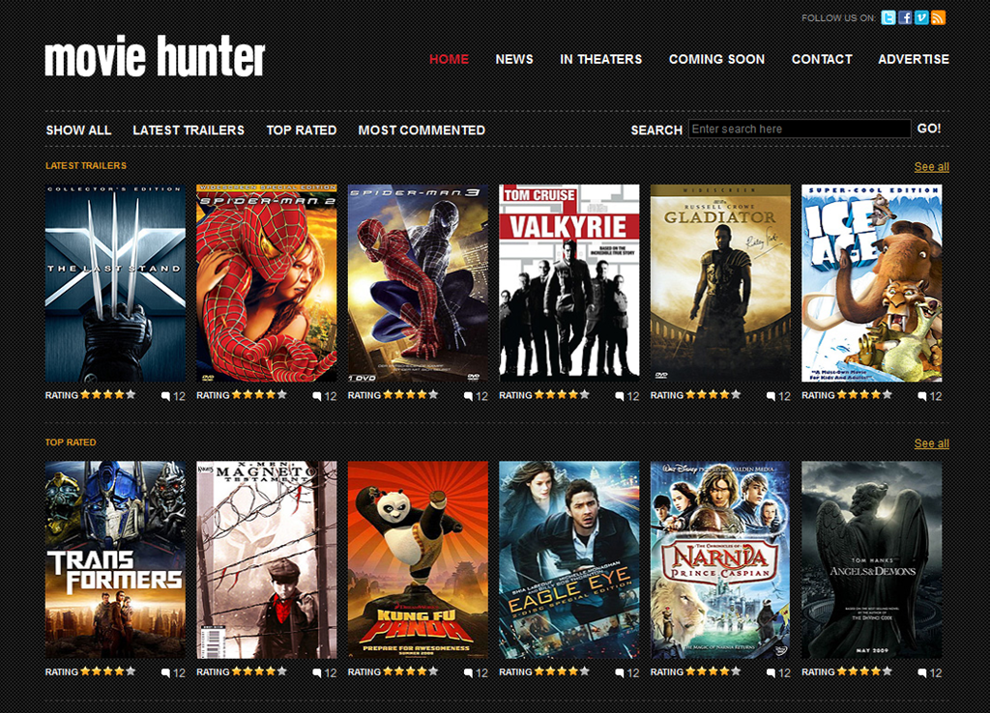
Task: Open the X-Men Magneto Testament poster
Action: (267, 560)
